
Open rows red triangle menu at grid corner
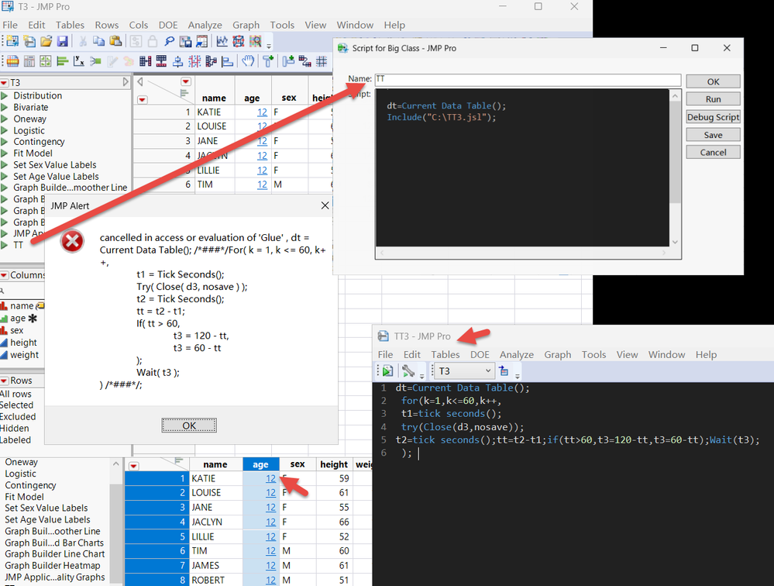[142, 100]
